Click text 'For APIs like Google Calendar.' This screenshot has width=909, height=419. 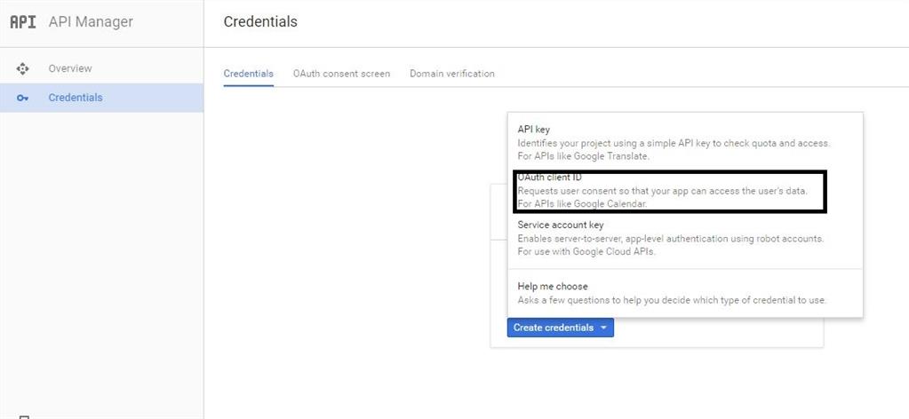[582, 204]
